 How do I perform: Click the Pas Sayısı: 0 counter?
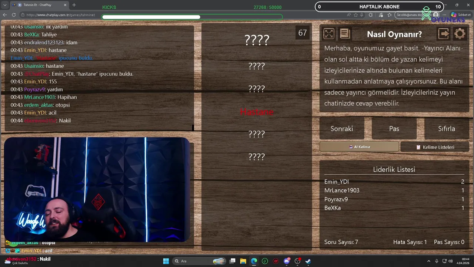[x=449, y=242]
